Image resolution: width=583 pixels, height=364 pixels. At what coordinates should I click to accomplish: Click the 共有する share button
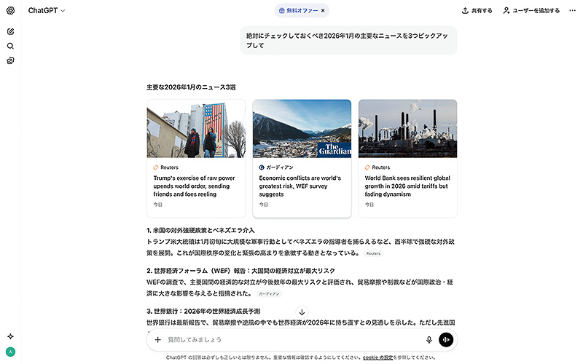(477, 11)
